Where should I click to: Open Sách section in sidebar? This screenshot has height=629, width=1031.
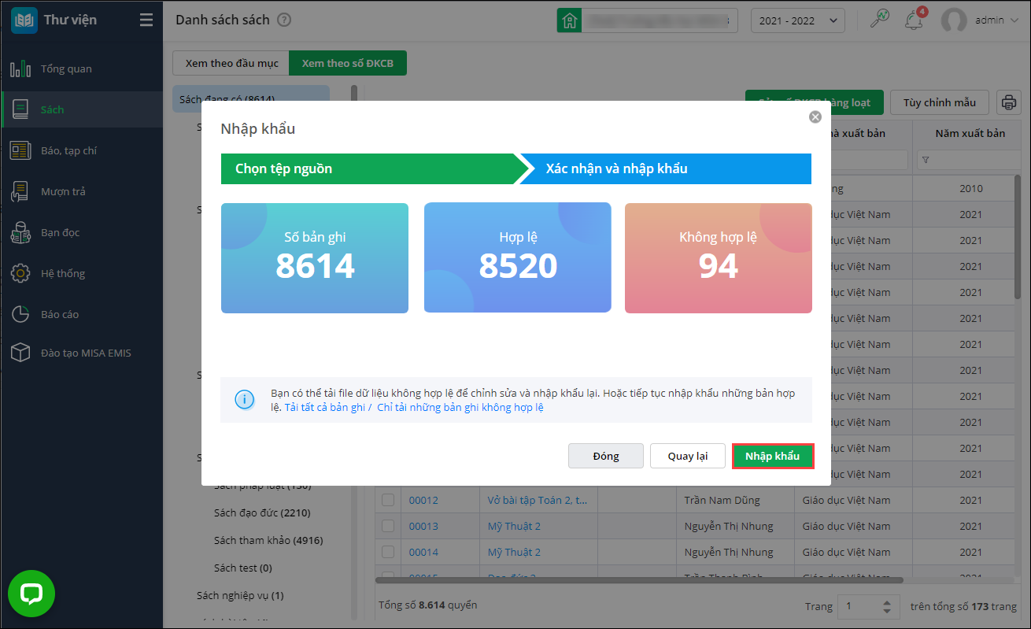click(82, 109)
